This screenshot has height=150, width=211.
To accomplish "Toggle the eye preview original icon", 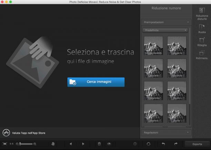I will [109, 144].
